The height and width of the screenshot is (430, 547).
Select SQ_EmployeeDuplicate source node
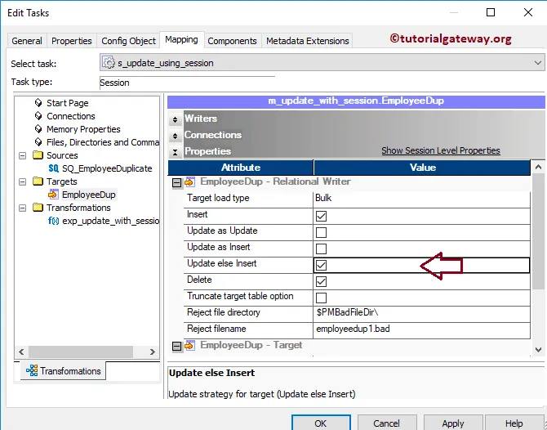[x=107, y=168]
